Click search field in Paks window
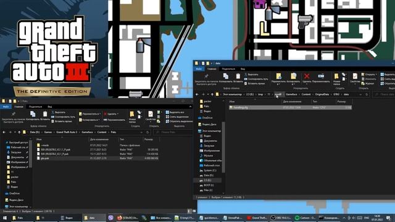Viewport: 395px width, 222px height. (x=173, y=132)
